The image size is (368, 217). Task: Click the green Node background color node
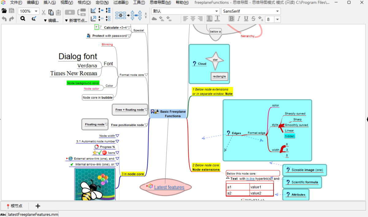(83, 83)
